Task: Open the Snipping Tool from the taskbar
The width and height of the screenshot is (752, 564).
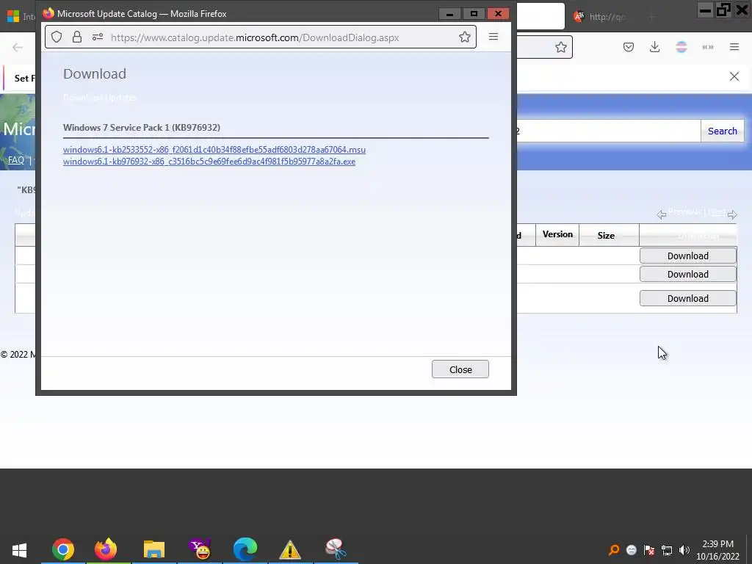Action: [x=335, y=549]
